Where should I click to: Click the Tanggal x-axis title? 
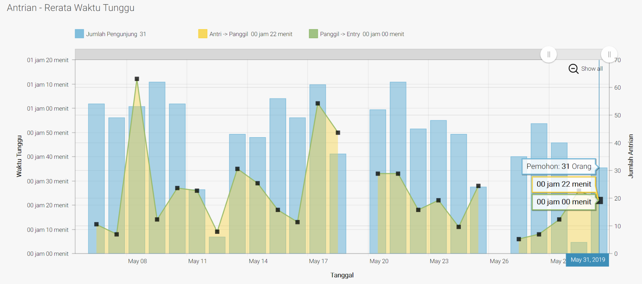pyautogui.click(x=342, y=275)
